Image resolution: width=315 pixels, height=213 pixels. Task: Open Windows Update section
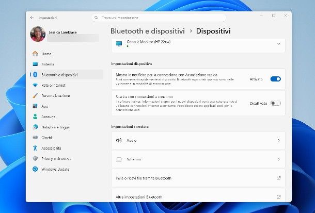coord(55,169)
